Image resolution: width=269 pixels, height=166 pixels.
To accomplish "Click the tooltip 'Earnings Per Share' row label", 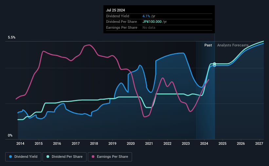I will pos(122,27).
